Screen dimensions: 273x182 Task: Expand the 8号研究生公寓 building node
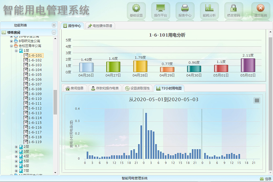click(12, 41)
